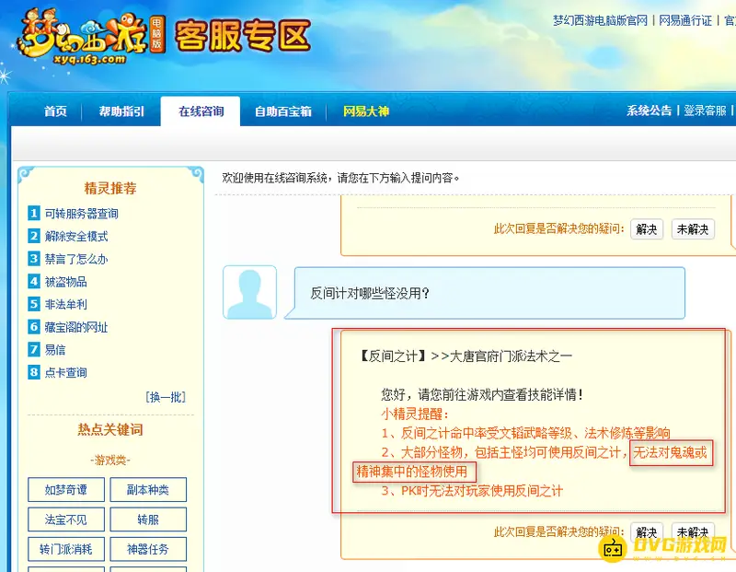
Task: Click number 8 icon beside 点卡查询
Action: coord(34,372)
